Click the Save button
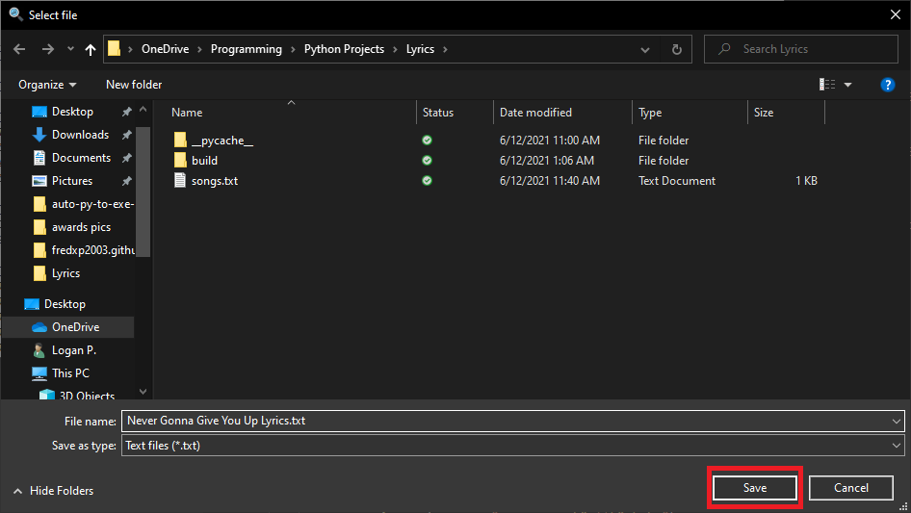Viewport: 911px width, 513px height. tap(755, 488)
